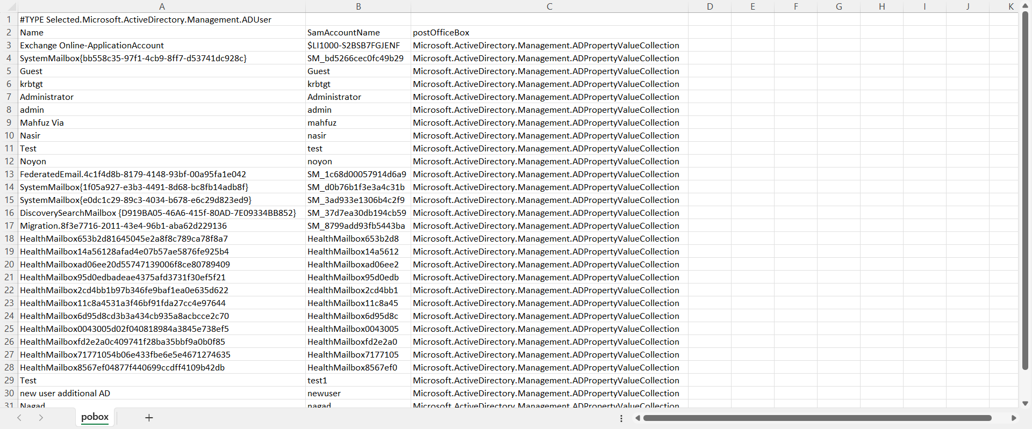Select the admin cell in column B
Image resolution: width=1032 pixels, height=429 pixels.
[358, 110]
